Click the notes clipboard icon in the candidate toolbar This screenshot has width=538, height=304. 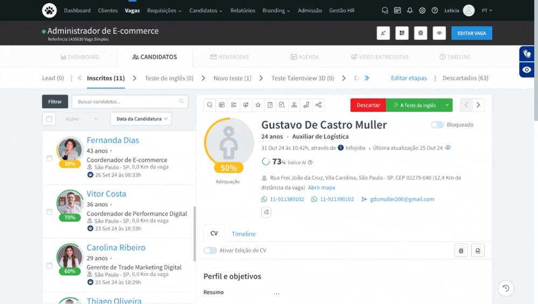(270, 105)
